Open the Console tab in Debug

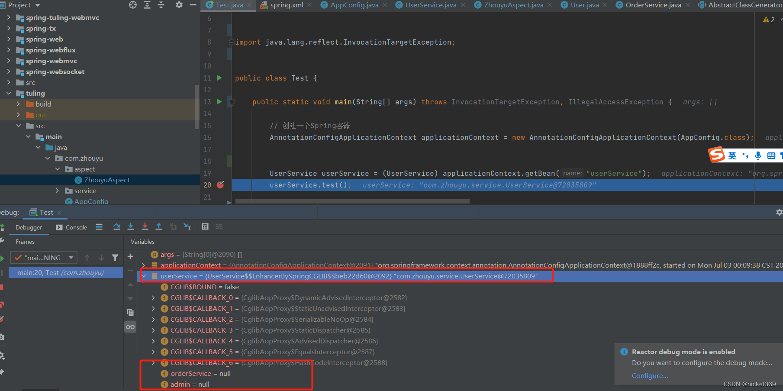72,227
